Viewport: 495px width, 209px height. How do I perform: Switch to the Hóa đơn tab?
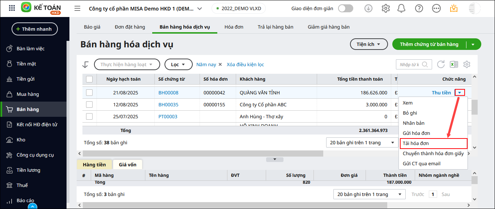pos(234,27)
